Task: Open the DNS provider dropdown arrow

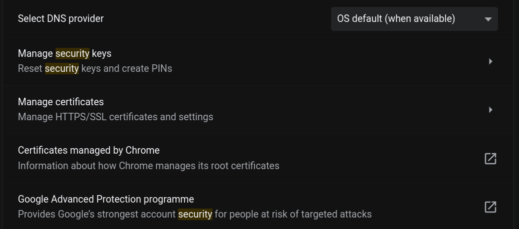Action: coord(488,19)
